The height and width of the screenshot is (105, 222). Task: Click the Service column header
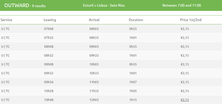click(6, 20)
